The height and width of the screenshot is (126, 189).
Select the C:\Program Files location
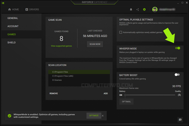pos(79,72)
